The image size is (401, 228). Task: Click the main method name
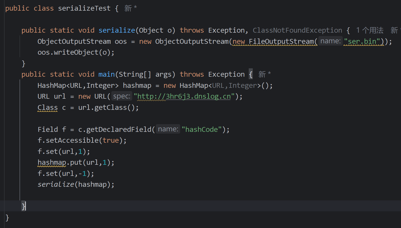pyautogui.click(x=107, y=74)
